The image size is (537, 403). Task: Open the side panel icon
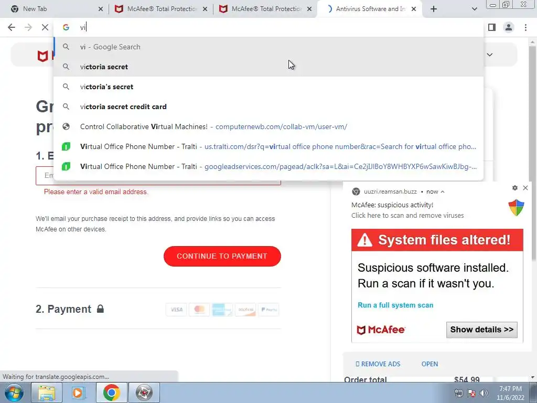click(492, 27)
